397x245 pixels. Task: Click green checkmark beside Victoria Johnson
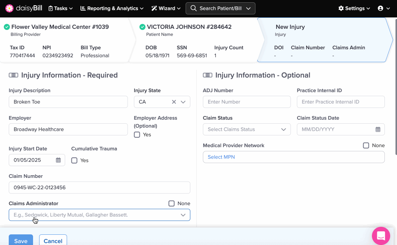point(142,27)
